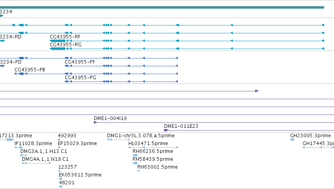Select the RH58439.5prime EST label
The image size is (334, 189).
click(x=153, y=159)
